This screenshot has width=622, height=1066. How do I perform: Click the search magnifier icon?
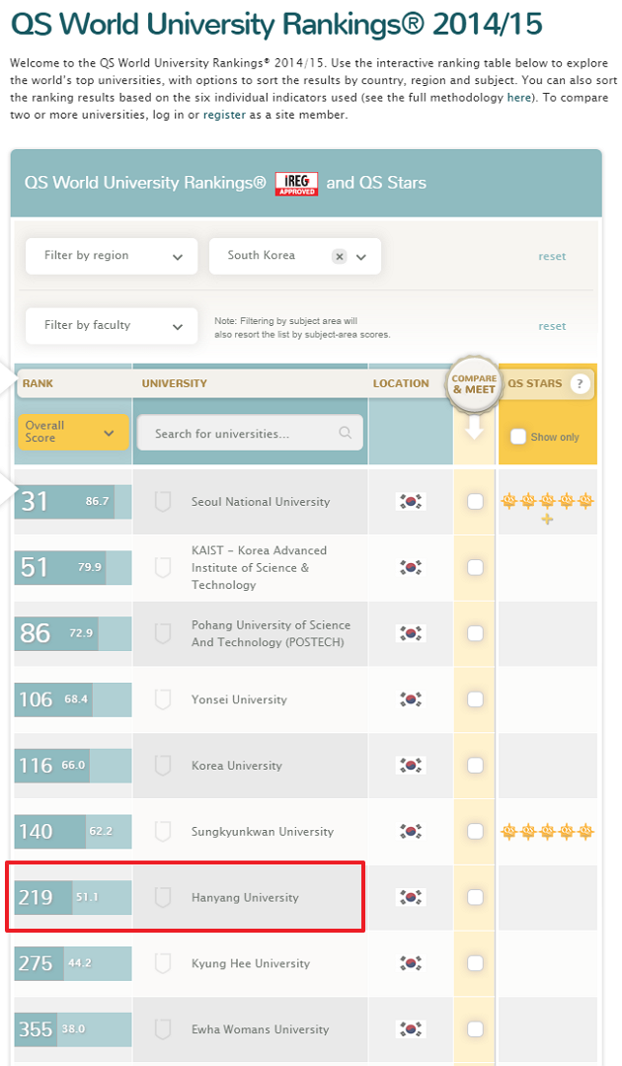pyautogui.click(x=345, y=433)
